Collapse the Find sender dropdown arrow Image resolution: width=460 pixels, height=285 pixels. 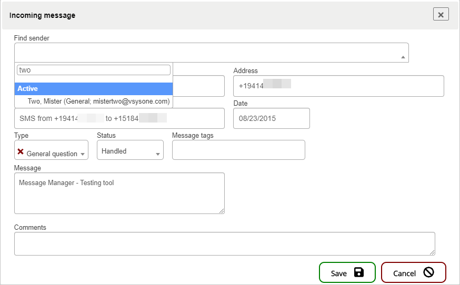403,57
